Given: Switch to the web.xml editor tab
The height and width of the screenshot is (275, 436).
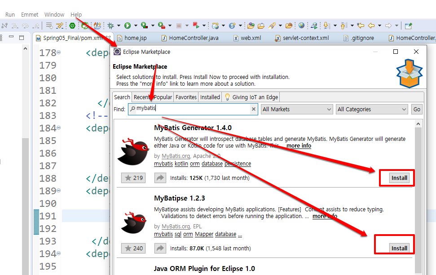Looking at the screenshot, I should [247, 38].
